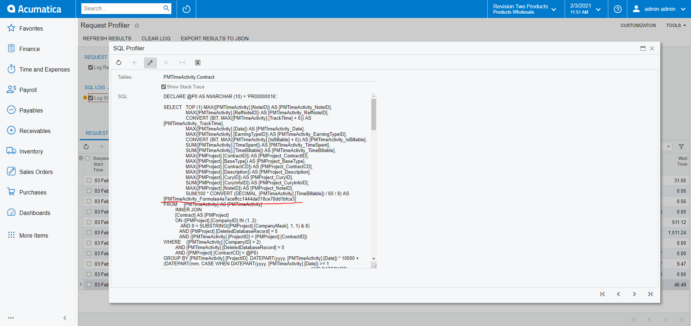This screenshot has height=326, width=691.
Task: Toggle the Log SQL checkbox
Action: click(91, 98)
